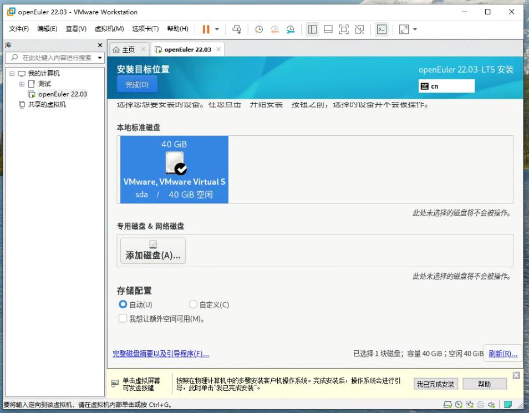This screenshot has height=413, width=529.
Task: Close the openEuler 22.03 tab
Action: click(218, 49)
